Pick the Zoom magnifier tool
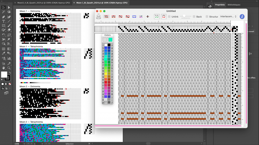 tap(9, 68)
